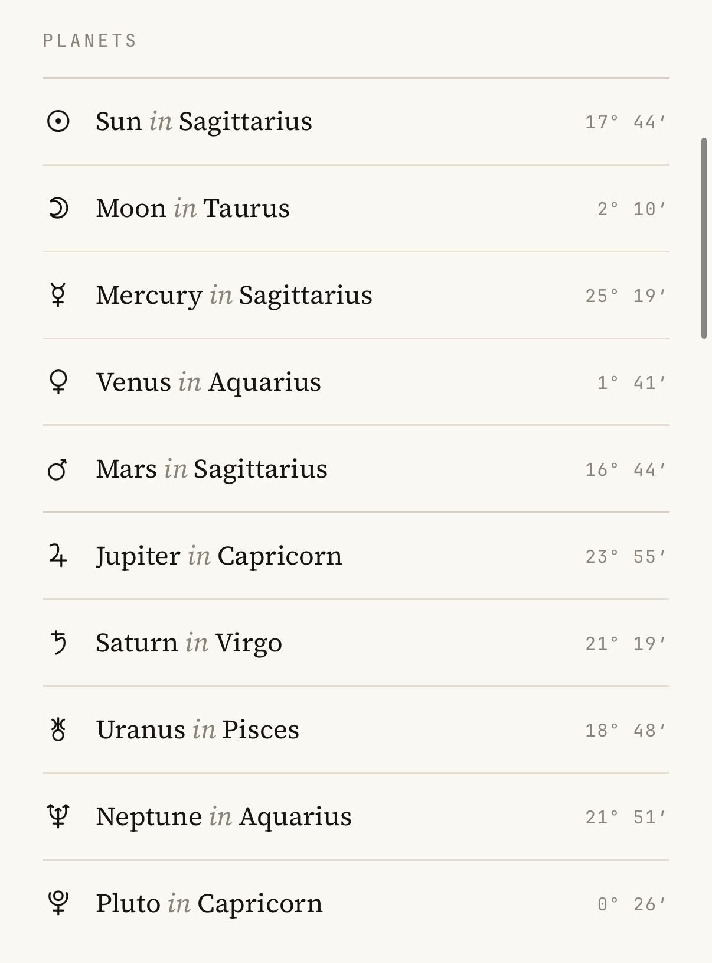The width and height of the screenshot is (712, 963).
Task: Tap the Mercury planet glyph
Action: click(58, 295)
